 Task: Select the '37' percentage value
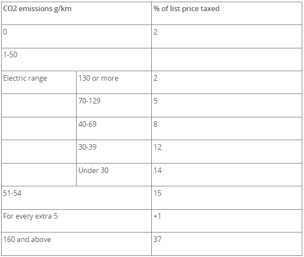point(157,239)
